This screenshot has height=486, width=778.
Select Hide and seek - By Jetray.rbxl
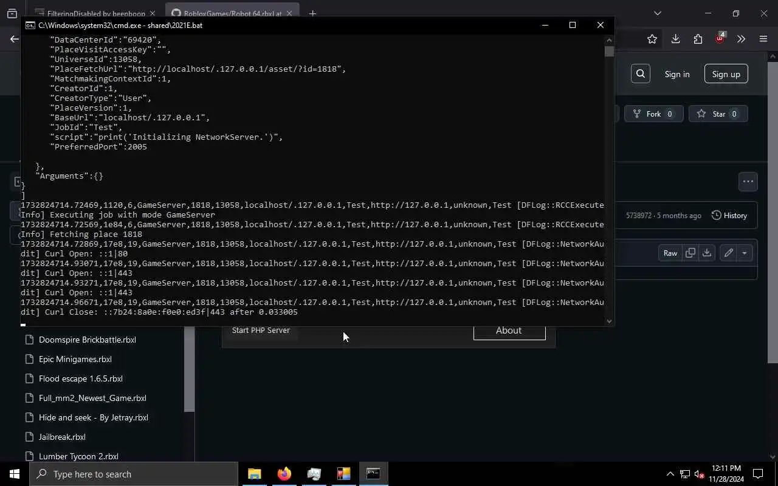[94, 417]
